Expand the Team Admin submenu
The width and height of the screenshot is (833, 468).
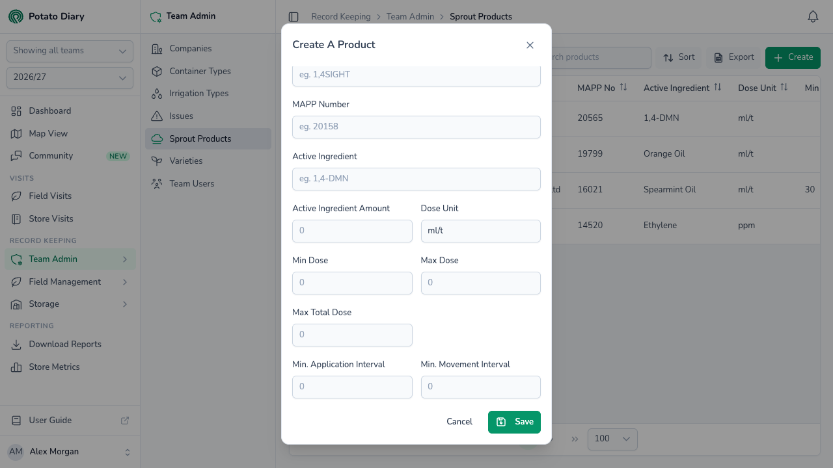coord(125,259)
